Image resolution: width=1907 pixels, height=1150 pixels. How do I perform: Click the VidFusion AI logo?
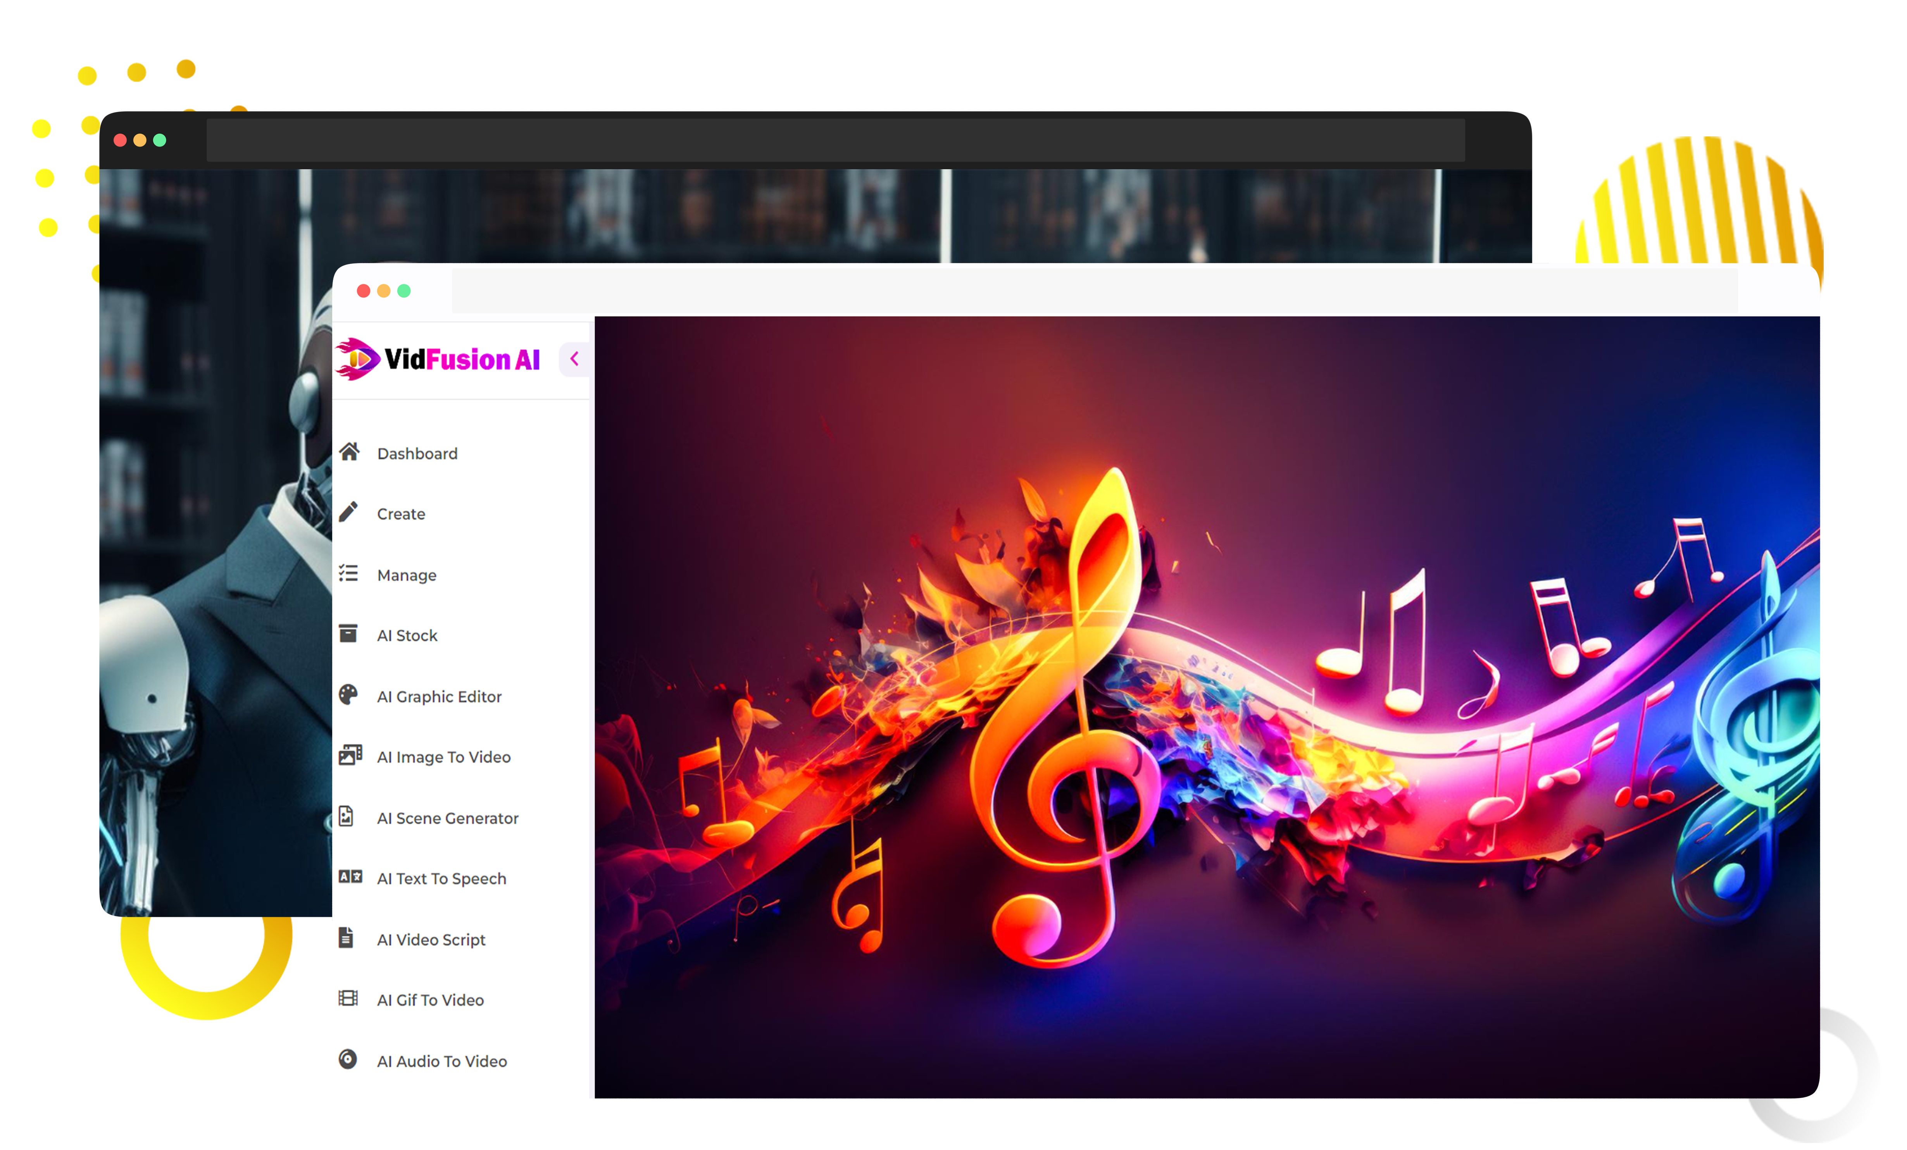438,359
